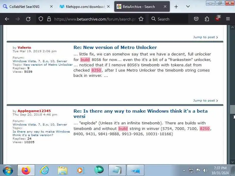This screenshot has width=235, height=176.
Task: Open topic 'Is there any way to make Windows think'
Action: click(x=41, y=133)
